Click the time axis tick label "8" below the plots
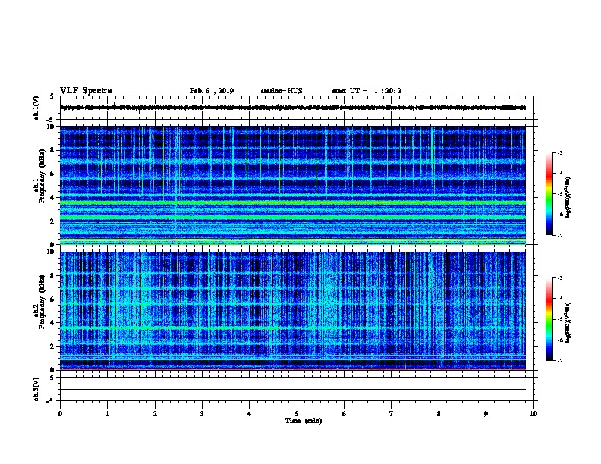601x464 pixels. (x=439, y=414)
